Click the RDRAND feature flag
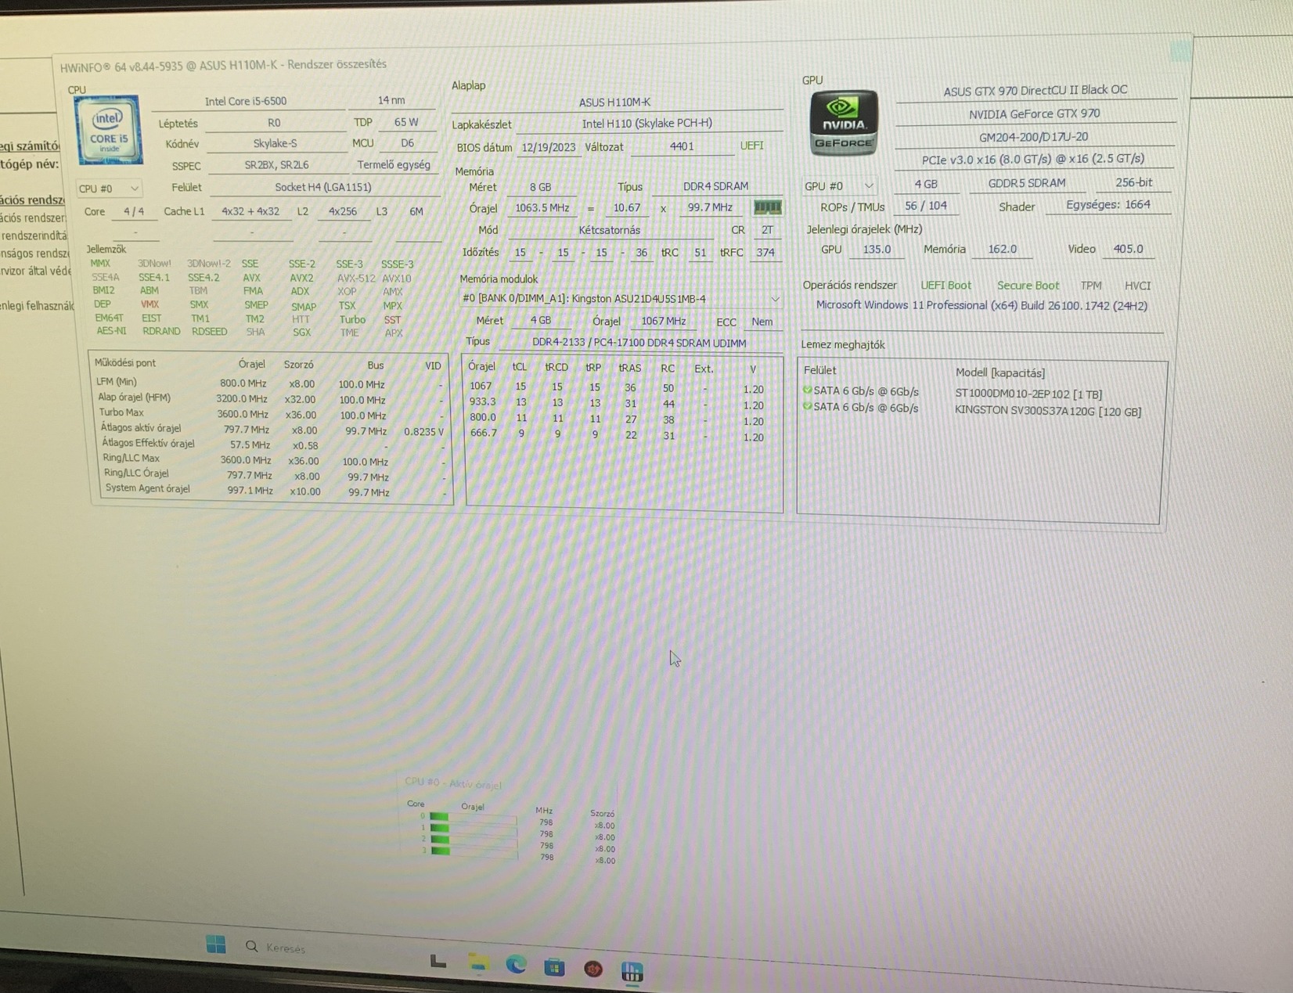 pyautogui.click(x=161, y=331)
